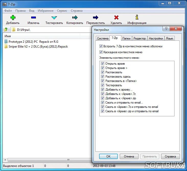Toggle Встроить 7-Zip в контекстное меню оболочки
The height and width of the screenshot is (171, 187).
coord(101,46)
